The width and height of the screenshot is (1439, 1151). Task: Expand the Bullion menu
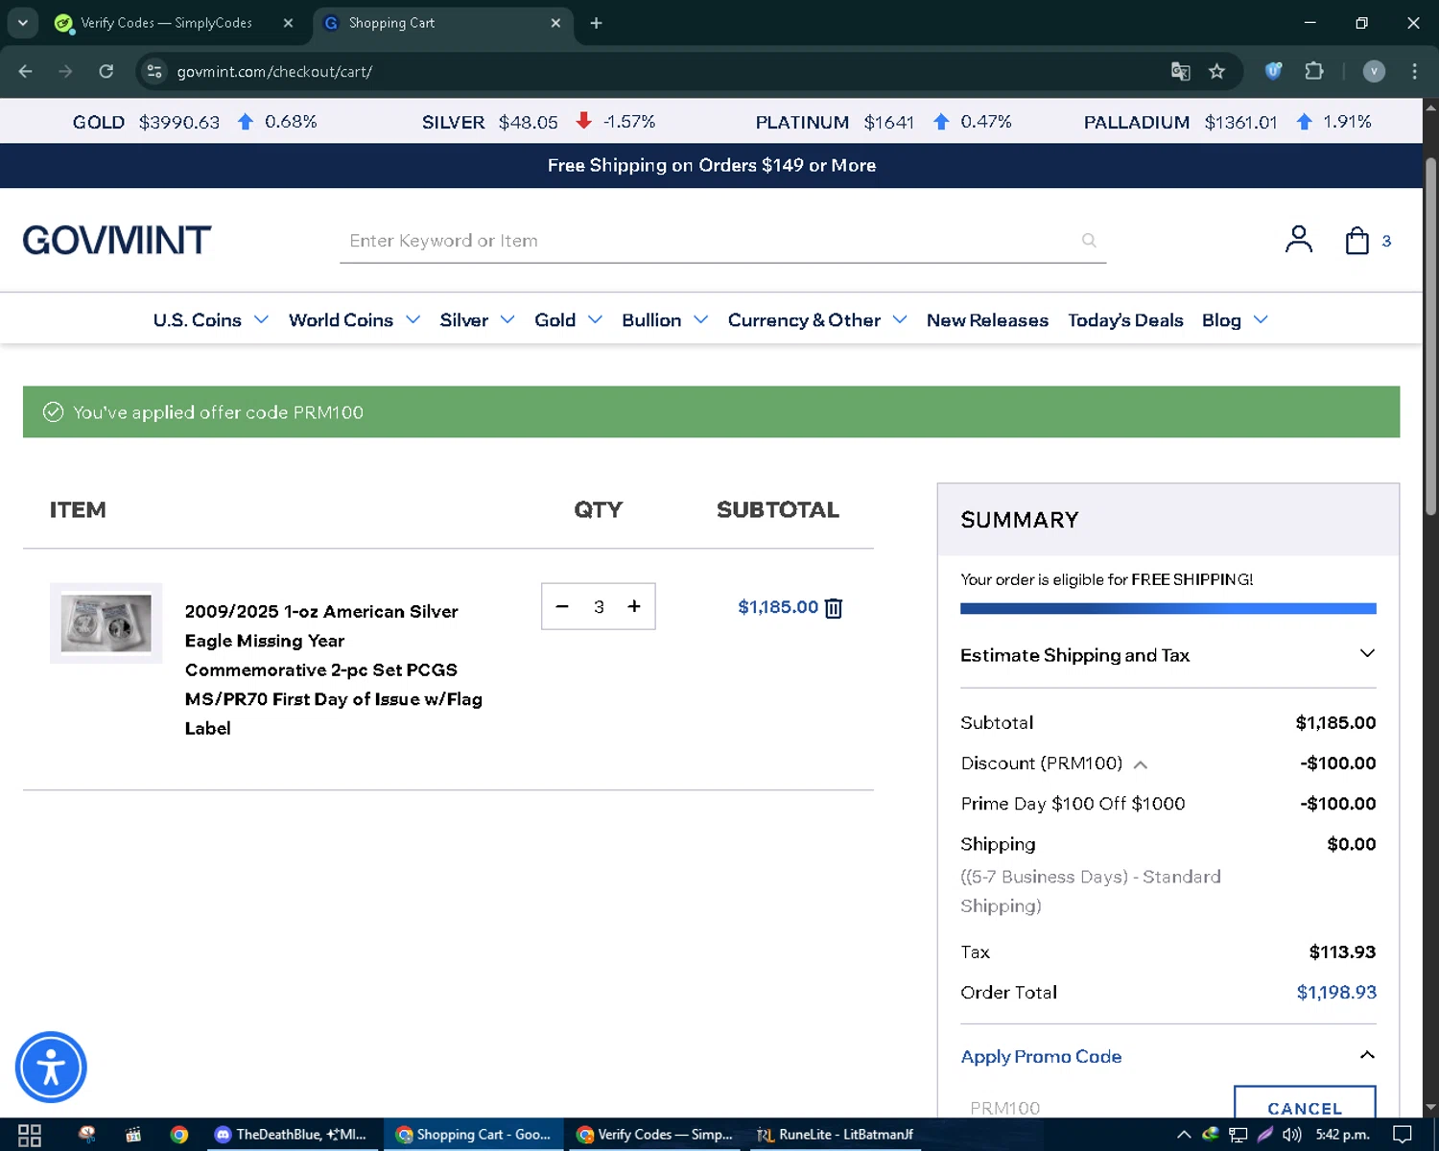(x=665, y=320)
